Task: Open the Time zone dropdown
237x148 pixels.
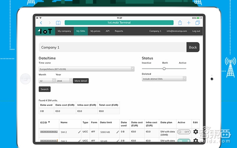Action: point(86,69)
